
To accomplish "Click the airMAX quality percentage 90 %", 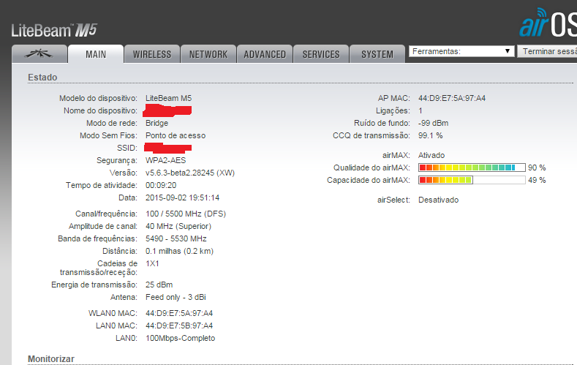I will (537, 168).
